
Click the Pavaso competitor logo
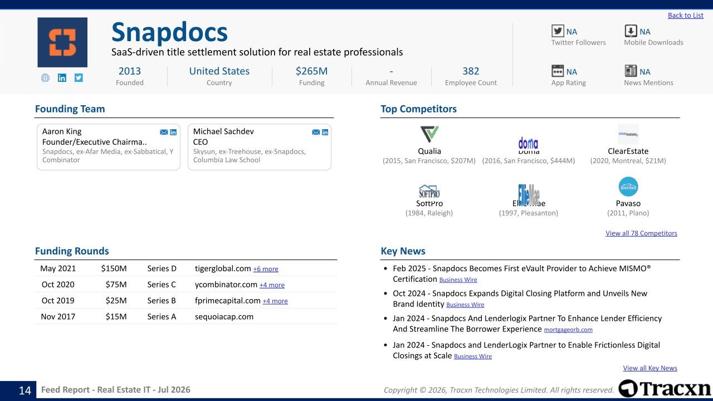(628, 187)
